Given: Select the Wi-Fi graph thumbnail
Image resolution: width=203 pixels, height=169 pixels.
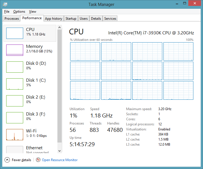Looking at the screenshot, I should (15, 135).
